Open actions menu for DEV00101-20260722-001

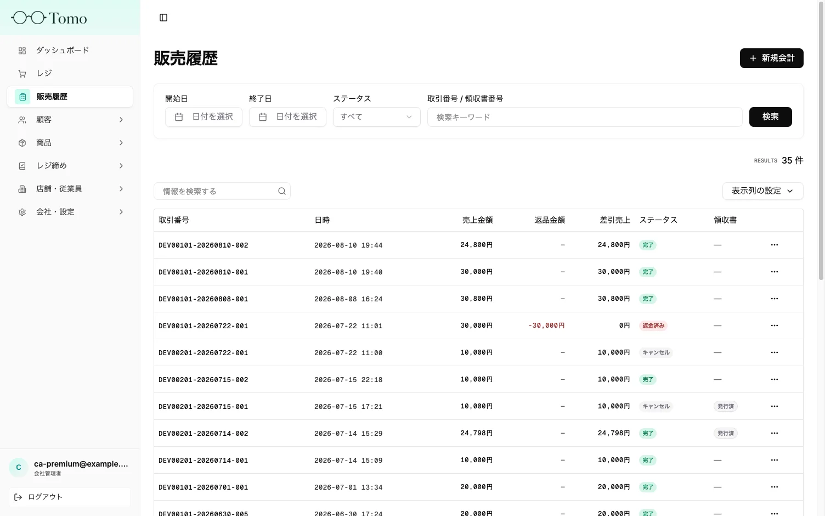click(775, 326)
